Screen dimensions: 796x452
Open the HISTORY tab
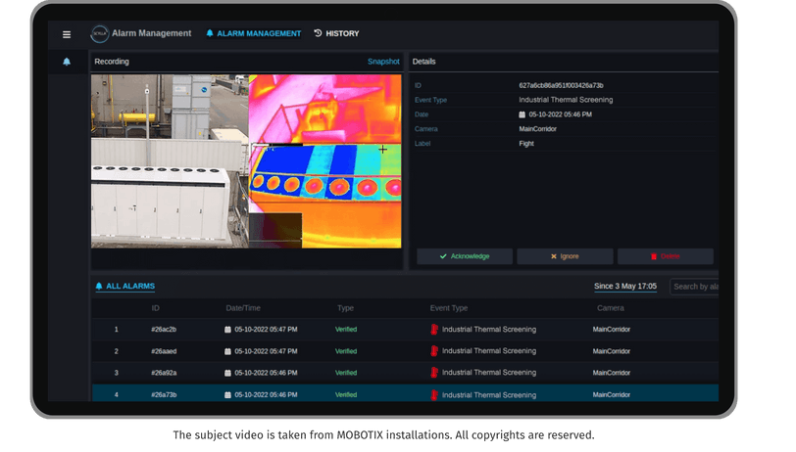336,33
